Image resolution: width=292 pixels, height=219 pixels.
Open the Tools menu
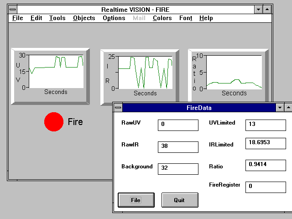[57, 18]
